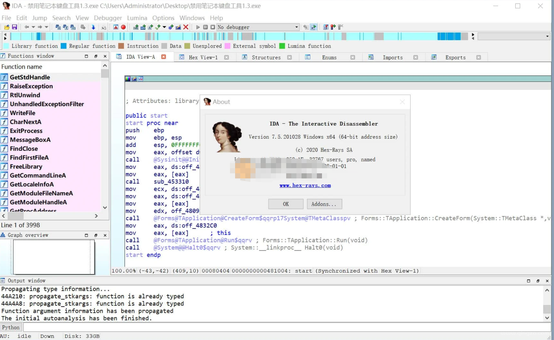Maximize the Functions window panel
The image size is (554, 340).
[x=86, y=56]
